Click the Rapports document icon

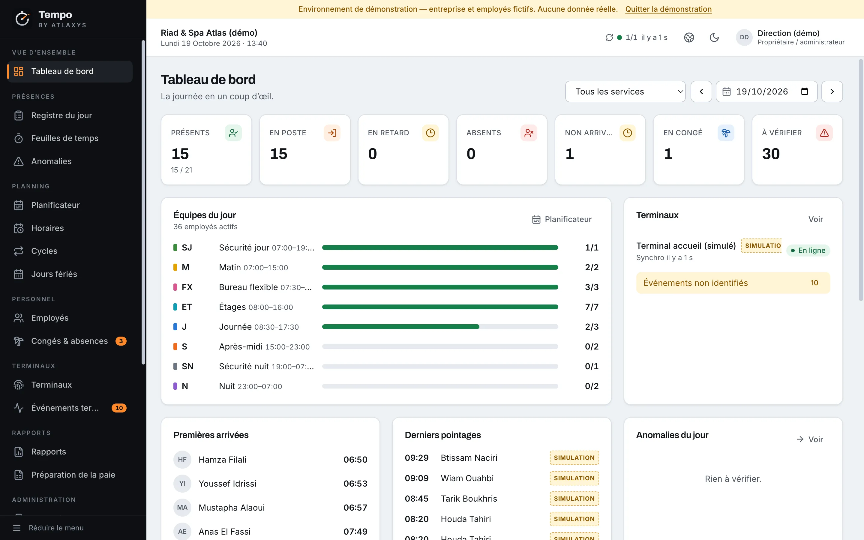point(19,452)
